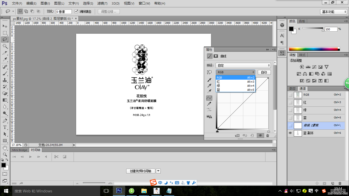
Task: Click the K slider in the Color panel
Action: pos(313,28)
